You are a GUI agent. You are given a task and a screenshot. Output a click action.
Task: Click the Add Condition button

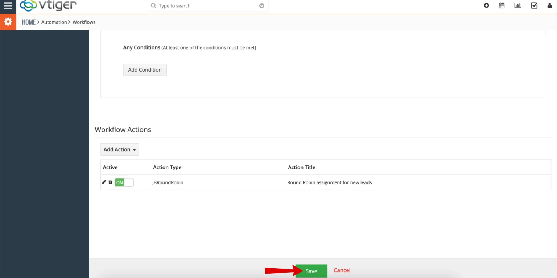click(x=145, y=69)
